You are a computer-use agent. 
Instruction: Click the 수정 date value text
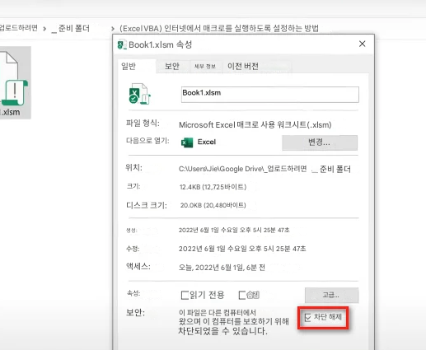point(242,249)
